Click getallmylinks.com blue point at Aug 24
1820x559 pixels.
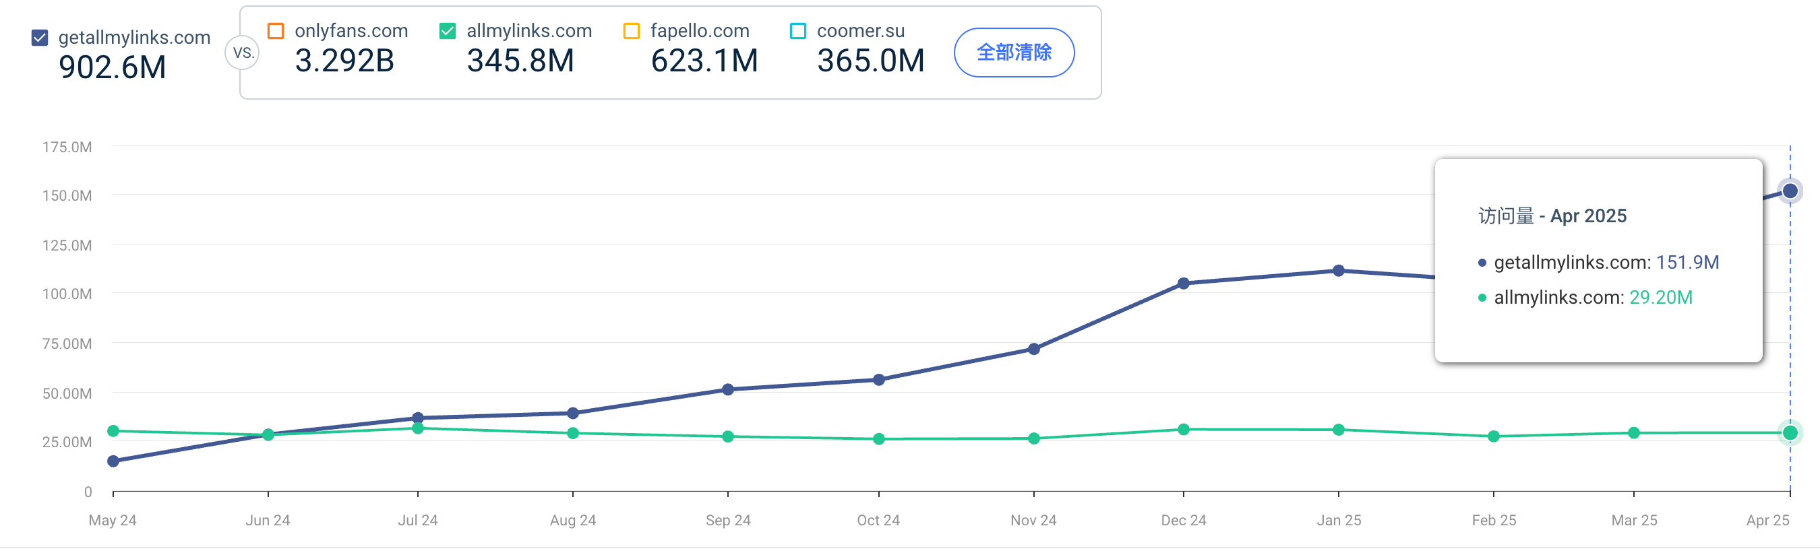coord(573,413)
